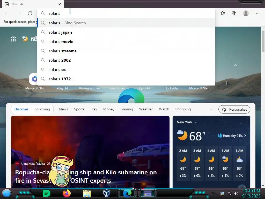
Task: Open the Edge settings and more menu
Action: click(257, 13)
